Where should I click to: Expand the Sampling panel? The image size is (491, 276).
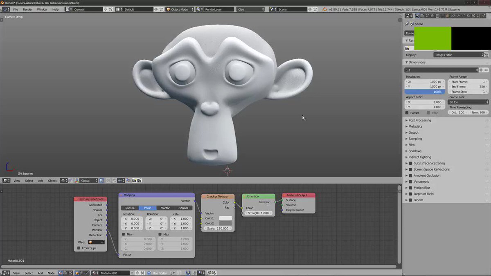pyautogui.click(x=415, y=139)
